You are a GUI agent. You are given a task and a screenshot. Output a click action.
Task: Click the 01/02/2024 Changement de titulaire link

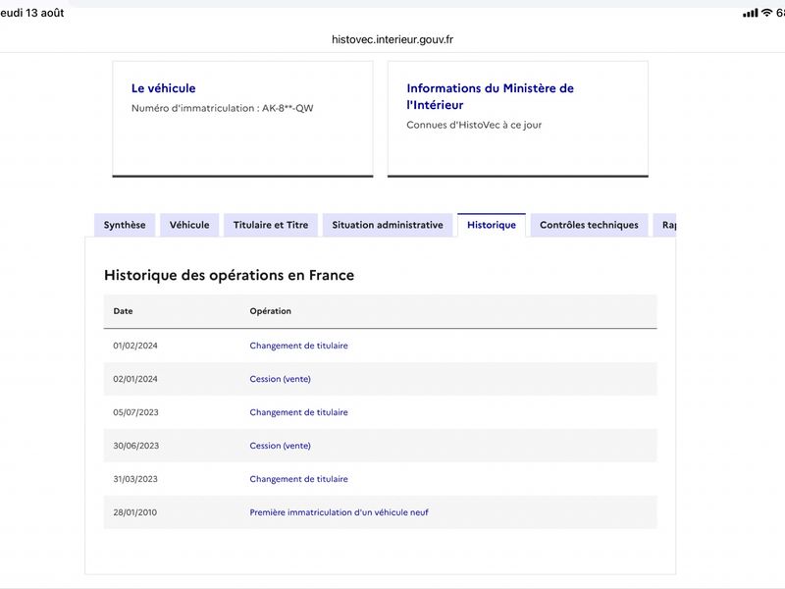[x=299, y=346]
